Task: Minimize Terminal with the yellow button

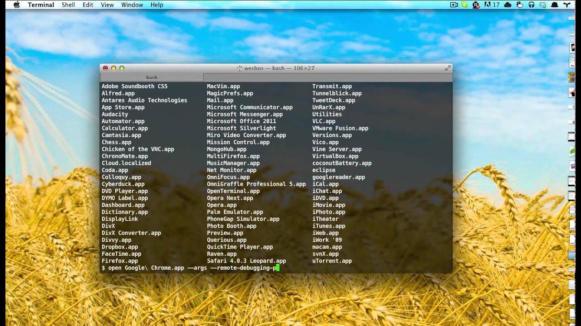Action: pos(113,68)
